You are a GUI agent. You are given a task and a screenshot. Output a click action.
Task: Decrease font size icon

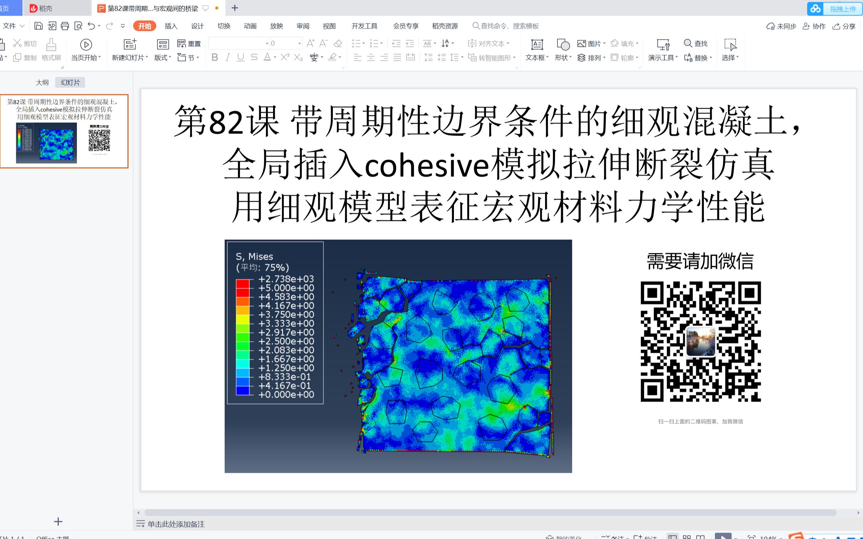coord(323,43)
